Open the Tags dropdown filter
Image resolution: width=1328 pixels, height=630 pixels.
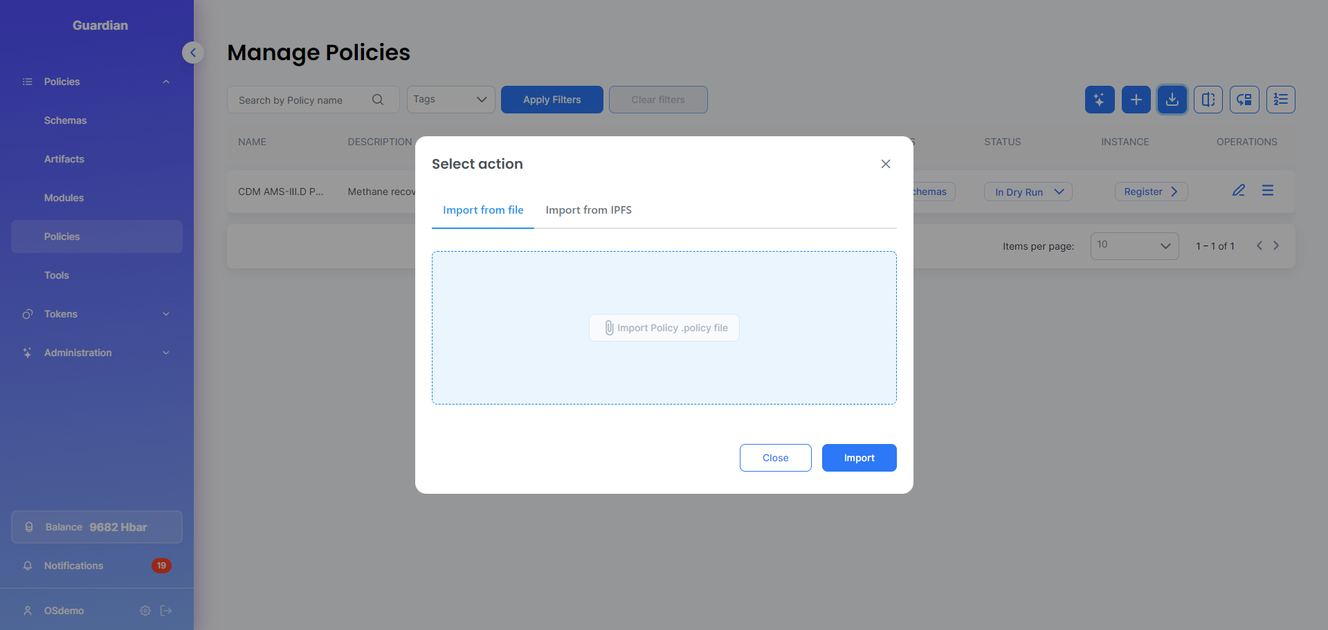pos(451,100)
